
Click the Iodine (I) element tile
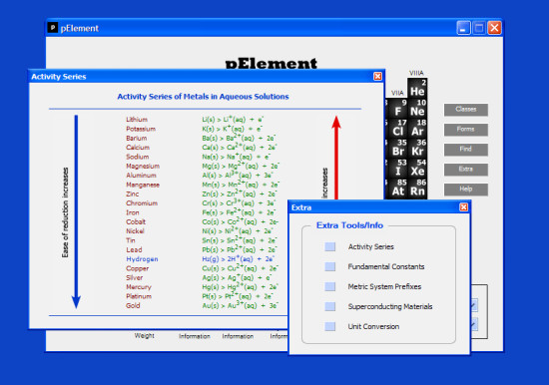pyautogui.click(x=397, y=168)
